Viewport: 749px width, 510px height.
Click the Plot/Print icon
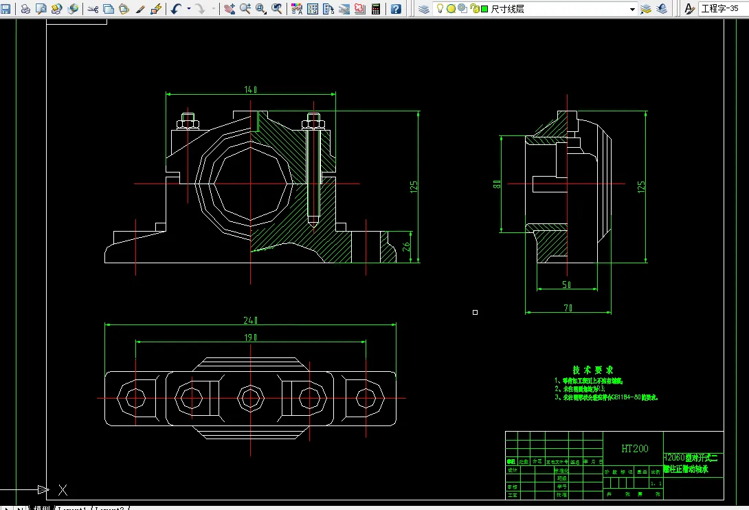pyautogui.click(x=26, y=9)
